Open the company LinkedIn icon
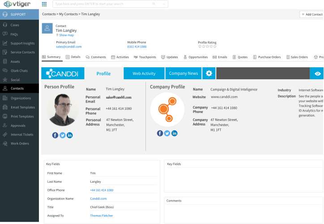The image size is (324, 224). pyautogui.click(x=175, y=134)
